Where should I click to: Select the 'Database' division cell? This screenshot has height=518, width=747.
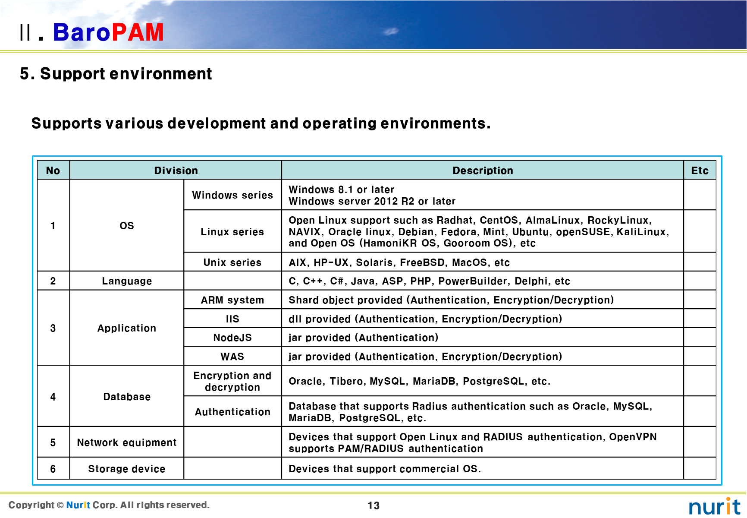click(x=127, y=396)
